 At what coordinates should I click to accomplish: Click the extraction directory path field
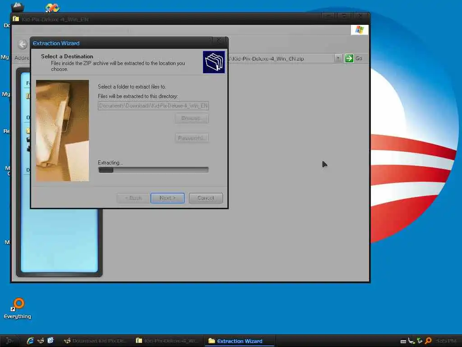153,106
